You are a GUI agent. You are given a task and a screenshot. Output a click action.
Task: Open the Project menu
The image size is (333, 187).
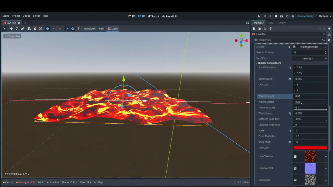(16, 16)
